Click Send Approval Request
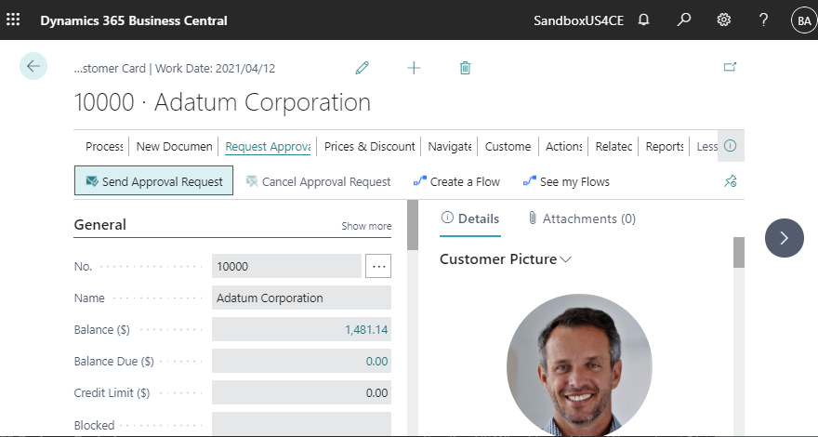The width and height of the screenshot is (818, 437). coord(154,180)
